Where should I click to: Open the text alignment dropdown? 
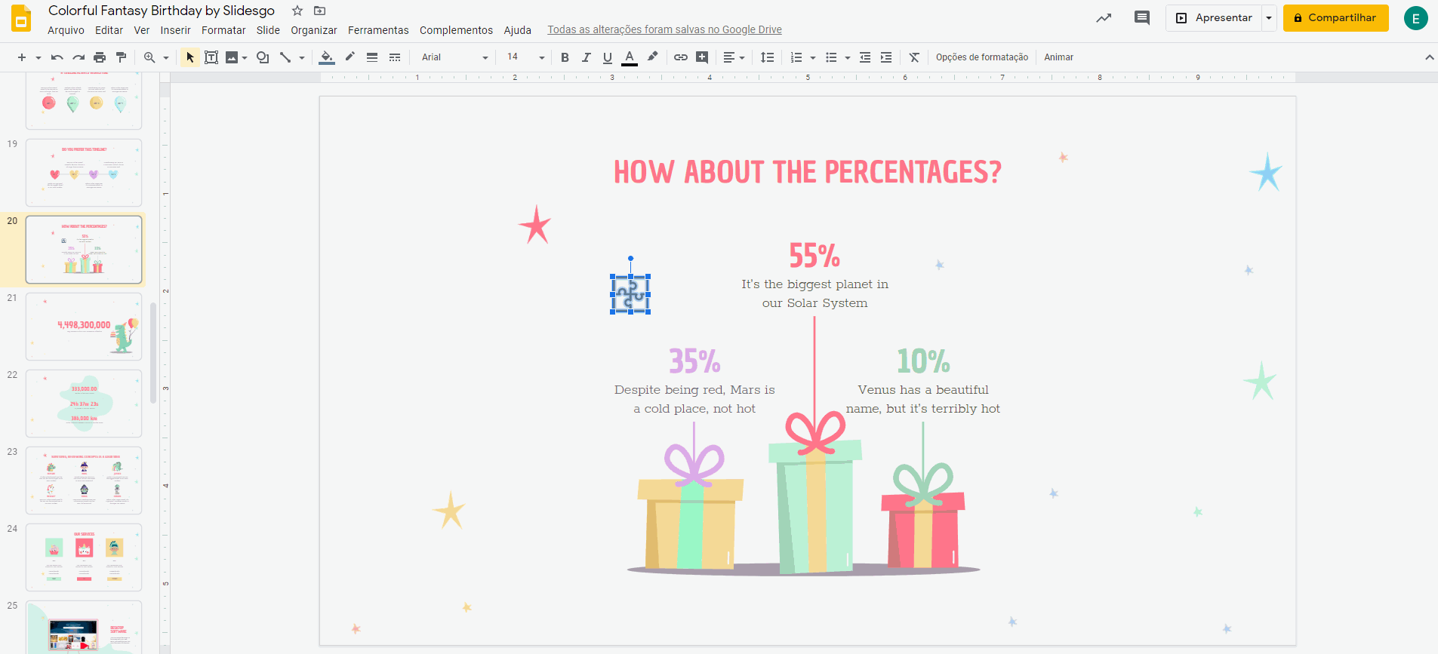coord(734,57)
